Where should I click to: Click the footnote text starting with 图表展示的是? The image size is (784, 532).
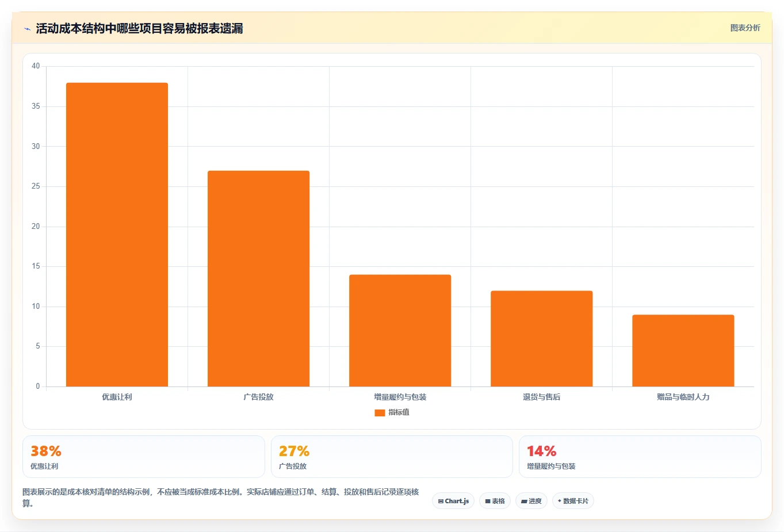pos(221,497)
